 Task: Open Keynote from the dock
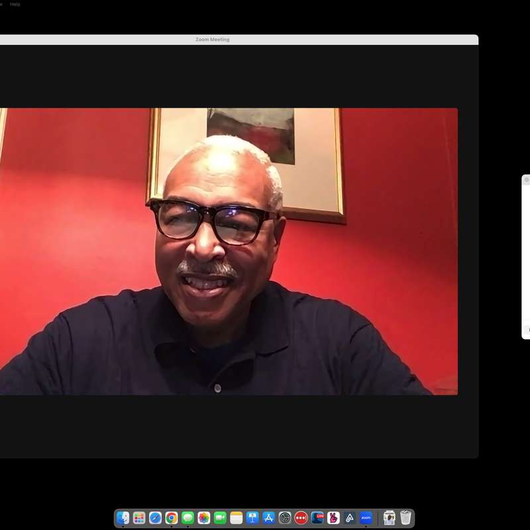(x=252, y=518)
